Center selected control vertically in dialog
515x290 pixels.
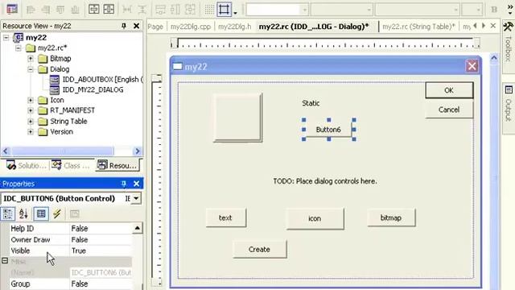click(x=94, y=9)
